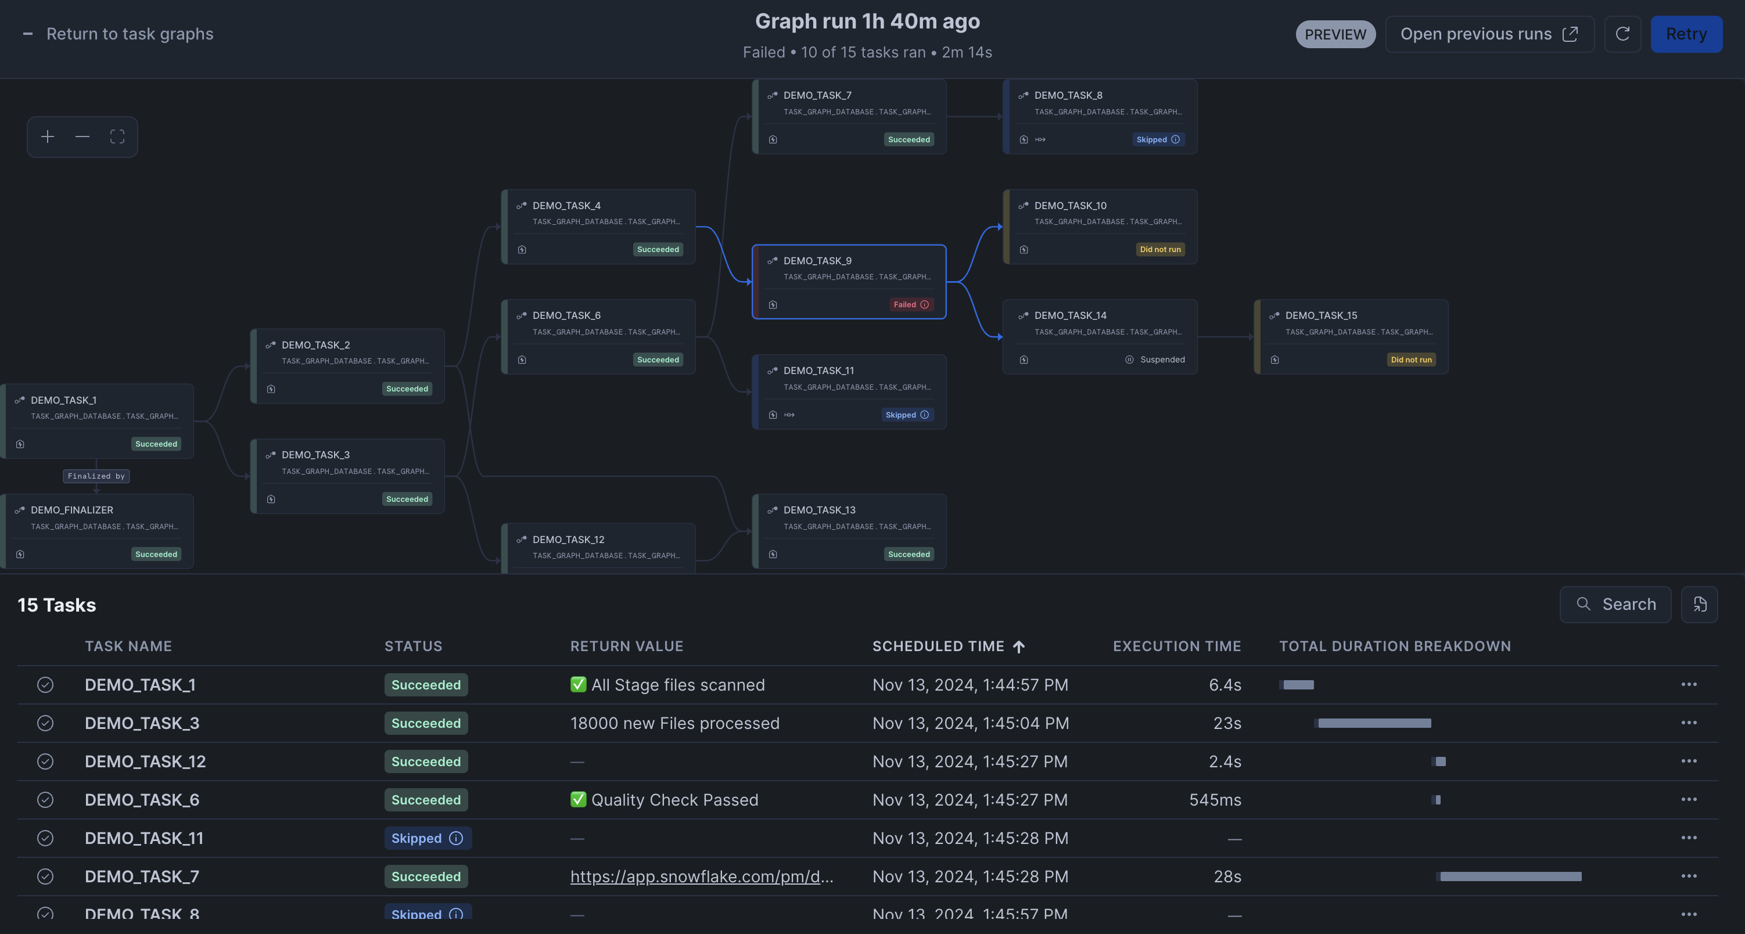Select the DEMO_TASK_1 row check circle
Viewport: 1745px width, 934px height.
pyautogui.click(x=45, y=685)
